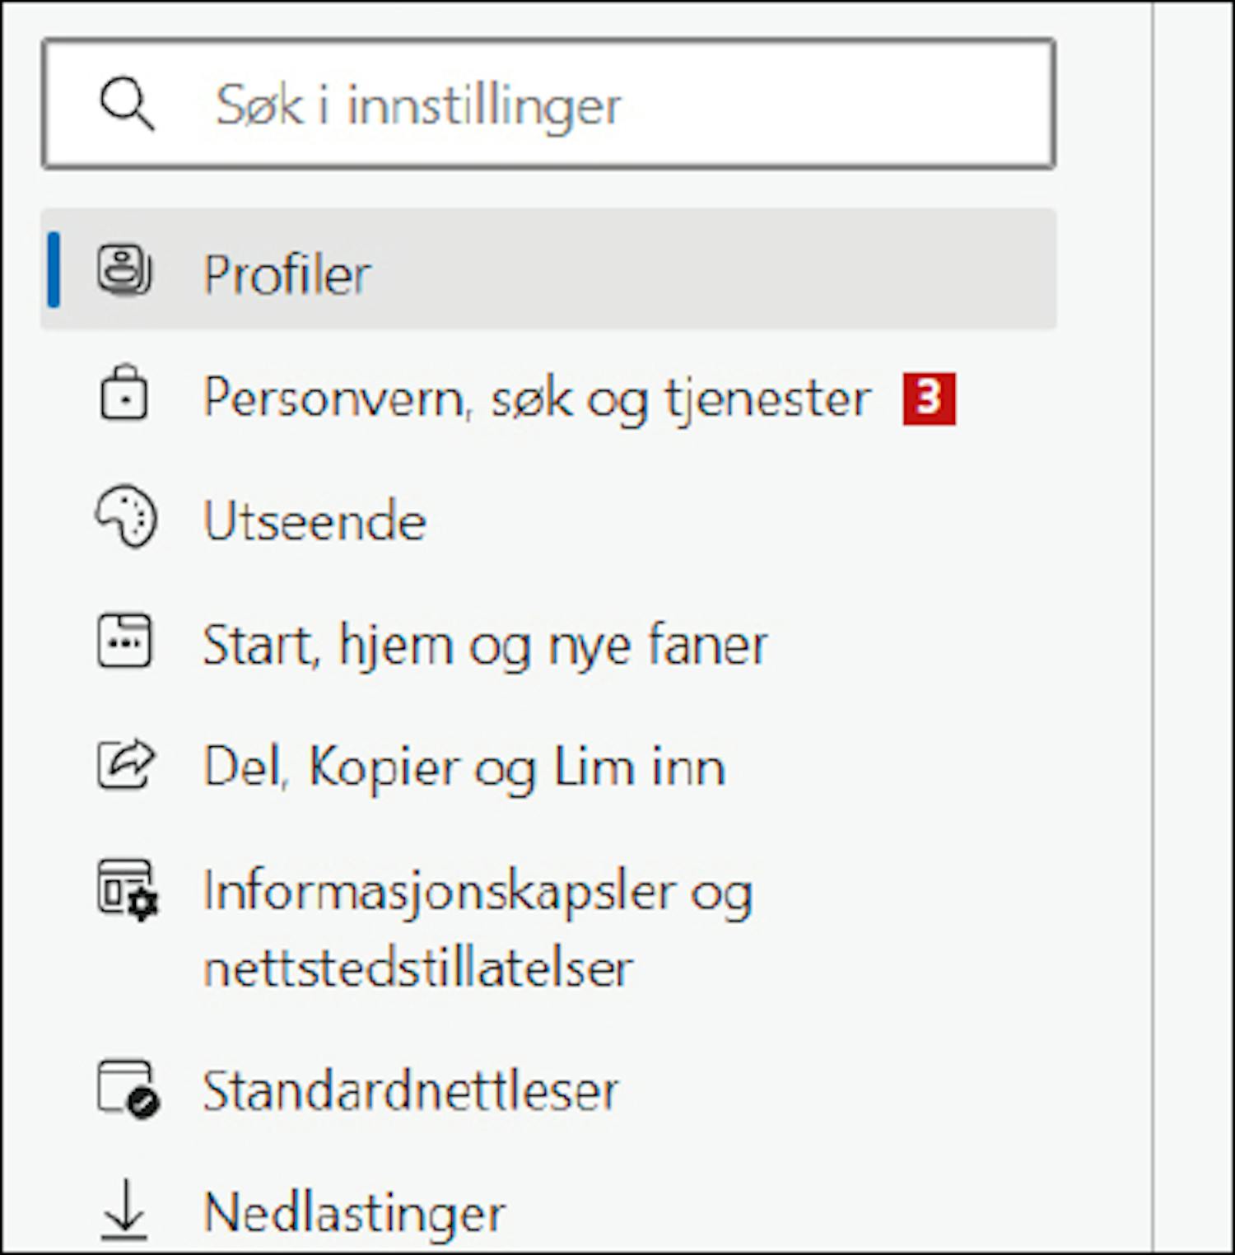
Task: Click the share arrow icon for Del
Action: (125, 765)
